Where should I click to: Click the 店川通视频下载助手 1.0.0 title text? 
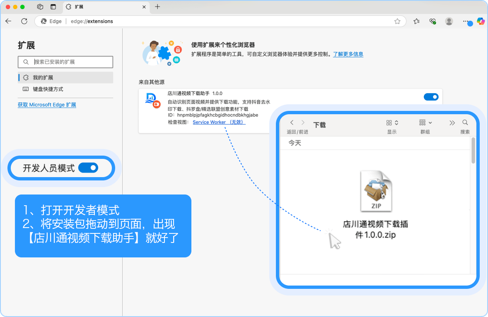[x=195, y=93]
